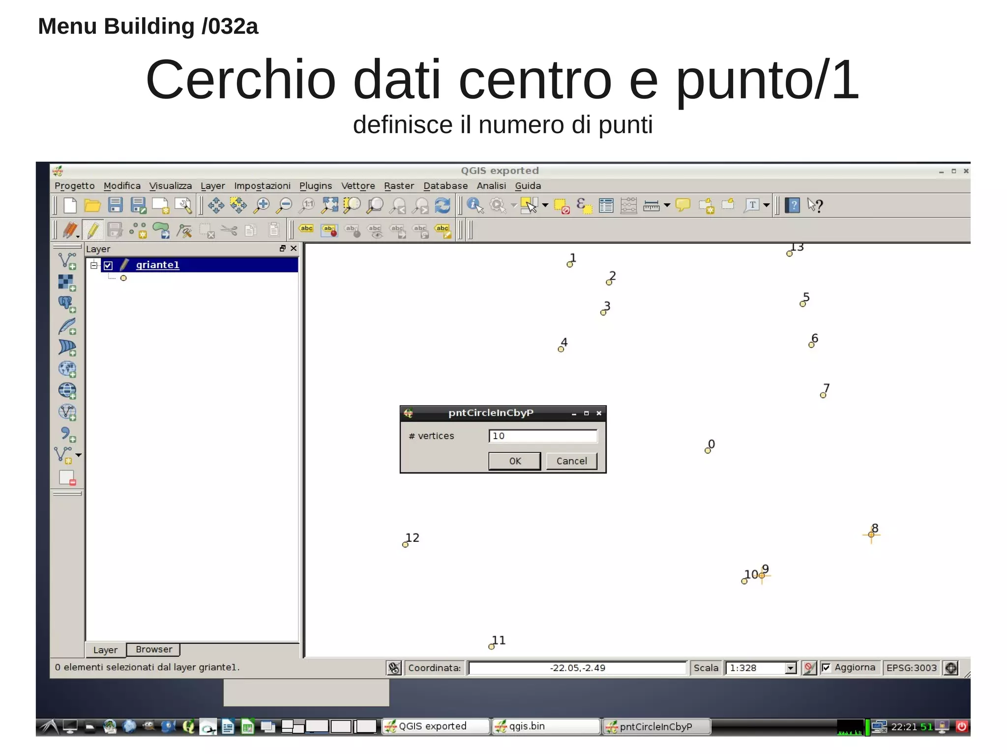Refresh the map canvas
The width and height of the screenshot is (1007, 754).
click(443, 205)
